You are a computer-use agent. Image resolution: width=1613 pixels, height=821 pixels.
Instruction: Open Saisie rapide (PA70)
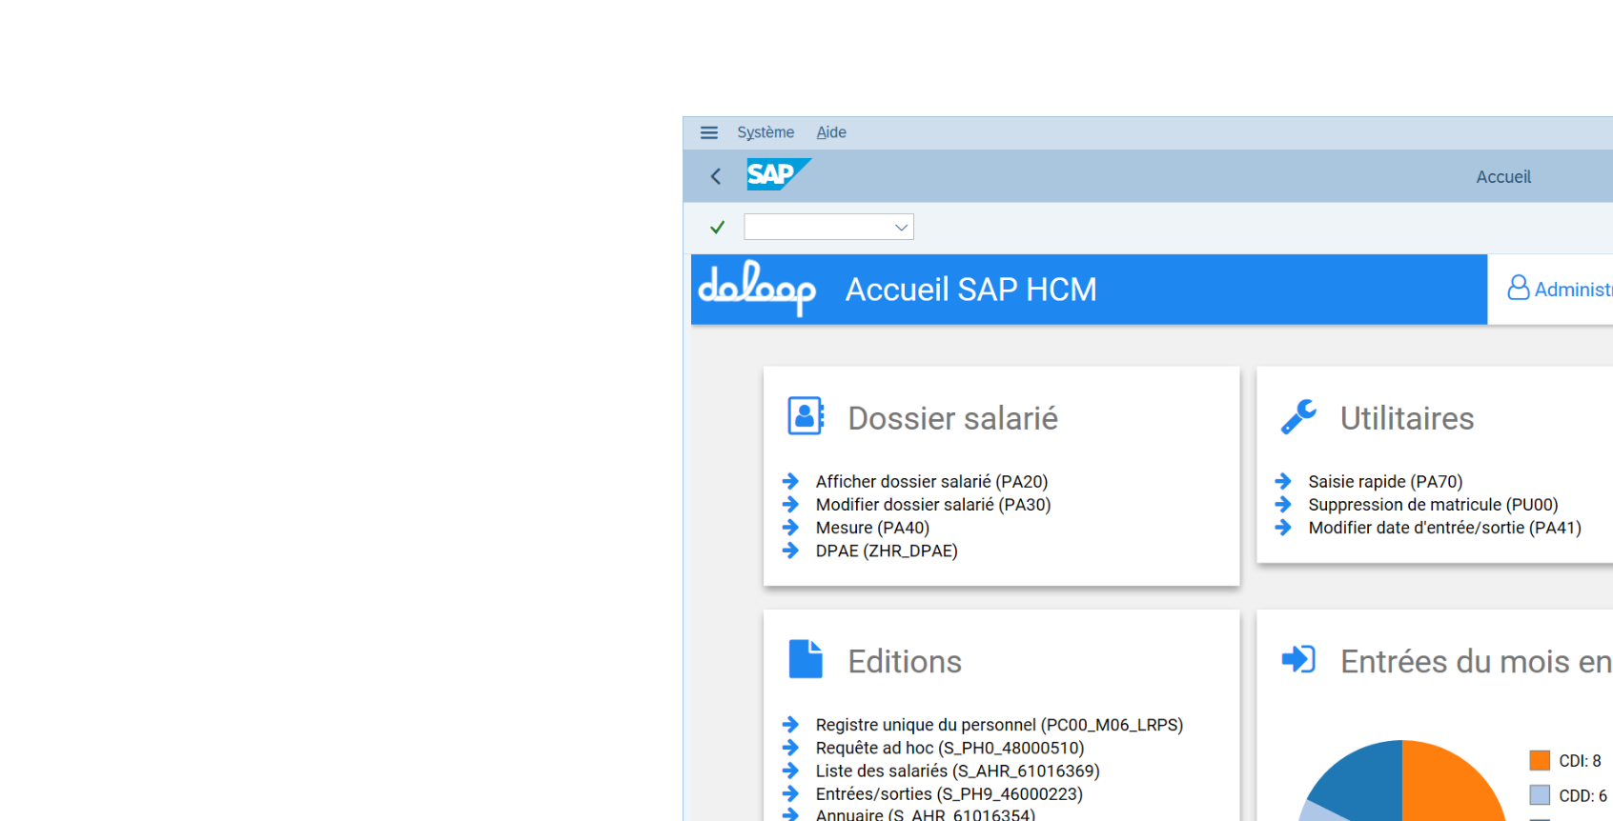click(1385, 482)
